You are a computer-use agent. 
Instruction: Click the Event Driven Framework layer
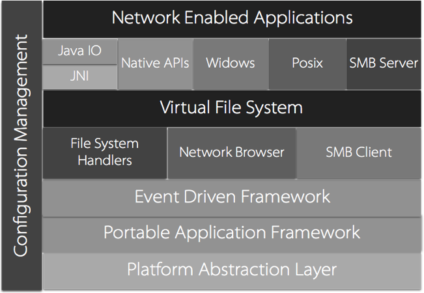232,197
